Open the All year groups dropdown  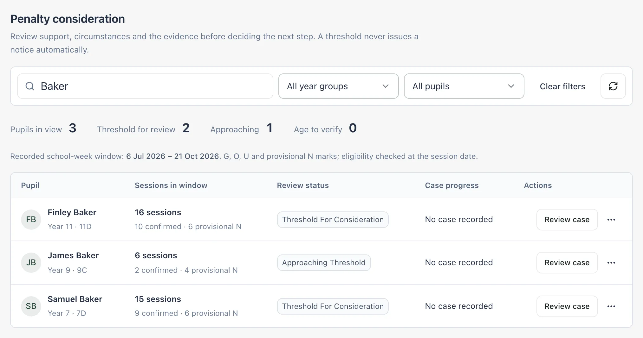click(x=338, y=86)
